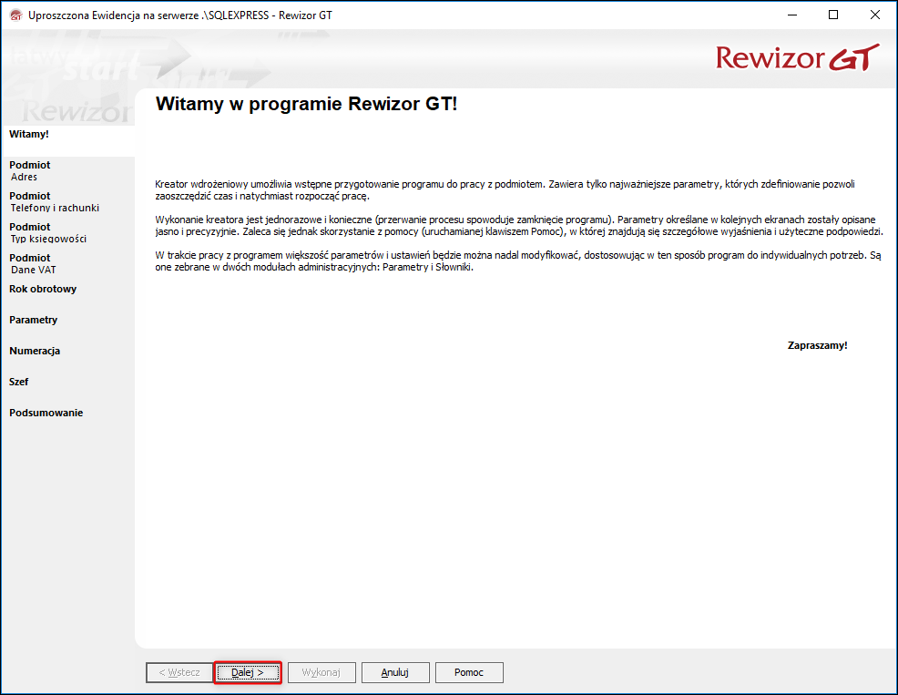Screen dimensions: 898x695
Task: Click the disabled Wstecz button
Action: (179, 672)
